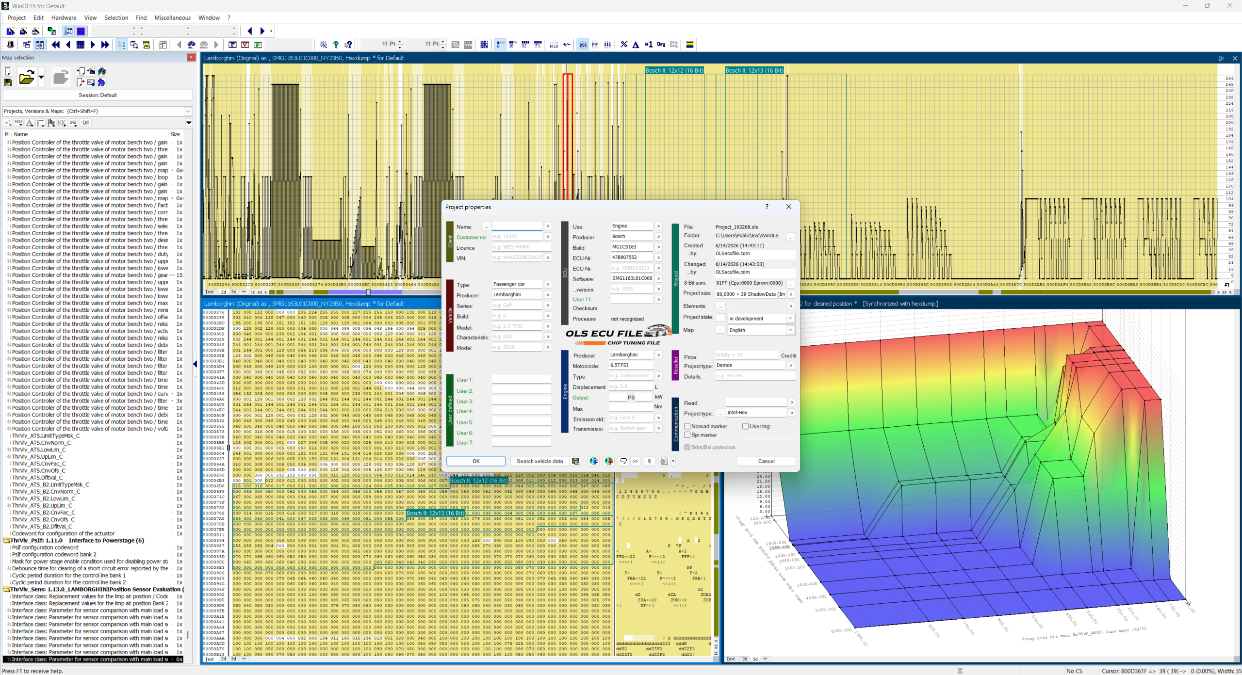Toggle the 8-bit display mode button
The height and width of the screenshot is (675, 1242).
pos(500,45)
